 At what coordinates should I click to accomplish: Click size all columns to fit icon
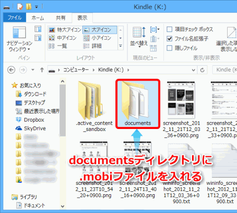(154, 48)
